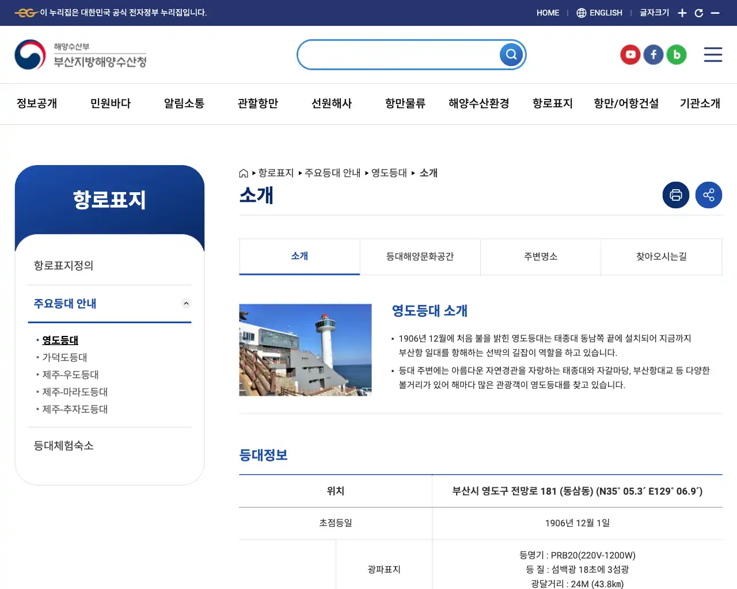
Task: Select the 소개 tab
Action: 299,257
